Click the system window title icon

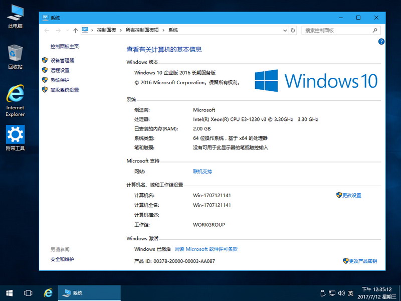tap(45, 18)
